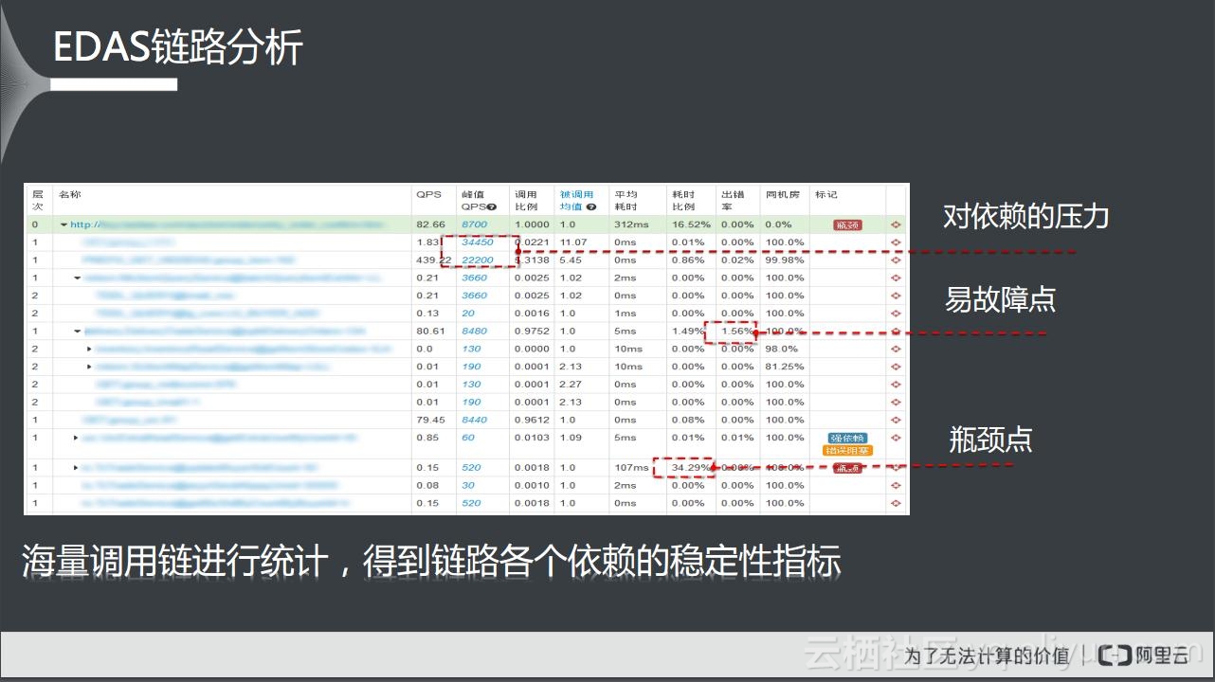
Task: Click the orange diamond icon on the last row
Action: [x=895, y=503]
